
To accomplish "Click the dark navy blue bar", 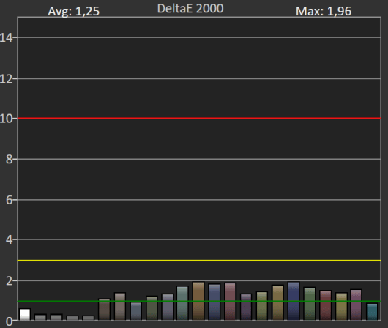I will pos(294,301).
